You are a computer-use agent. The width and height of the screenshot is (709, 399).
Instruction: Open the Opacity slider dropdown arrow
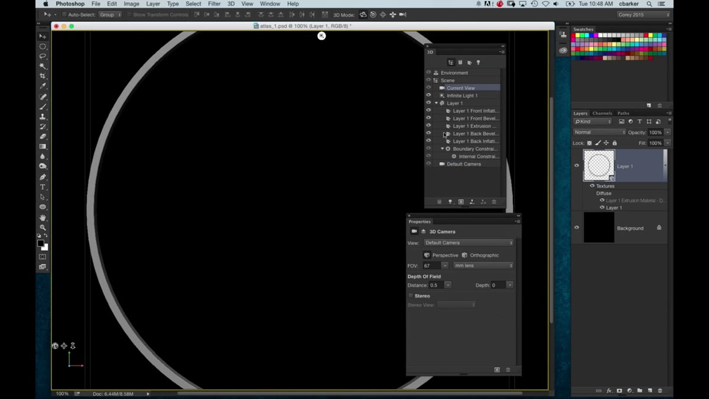(x=668, y=132)
